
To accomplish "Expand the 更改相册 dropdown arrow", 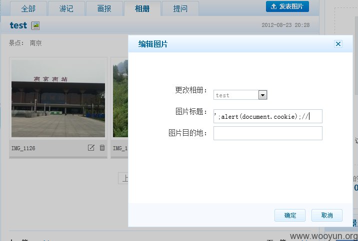I will tap(262, 95).
